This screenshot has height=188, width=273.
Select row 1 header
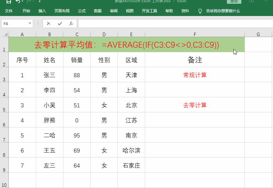tap(4, 45)
